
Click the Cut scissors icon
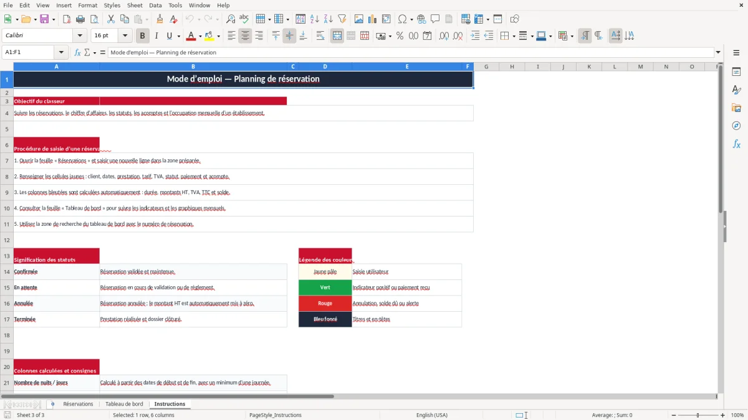pos(111,19)
